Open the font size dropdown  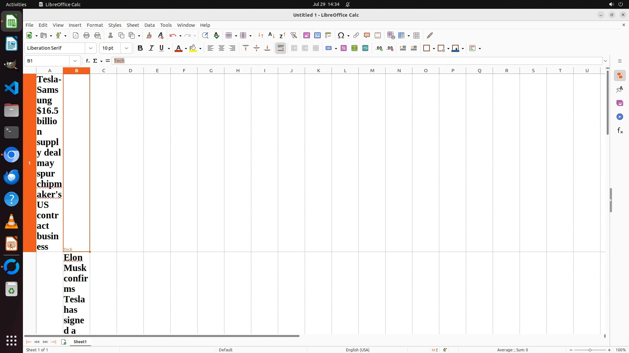click(x=126, y=48)
